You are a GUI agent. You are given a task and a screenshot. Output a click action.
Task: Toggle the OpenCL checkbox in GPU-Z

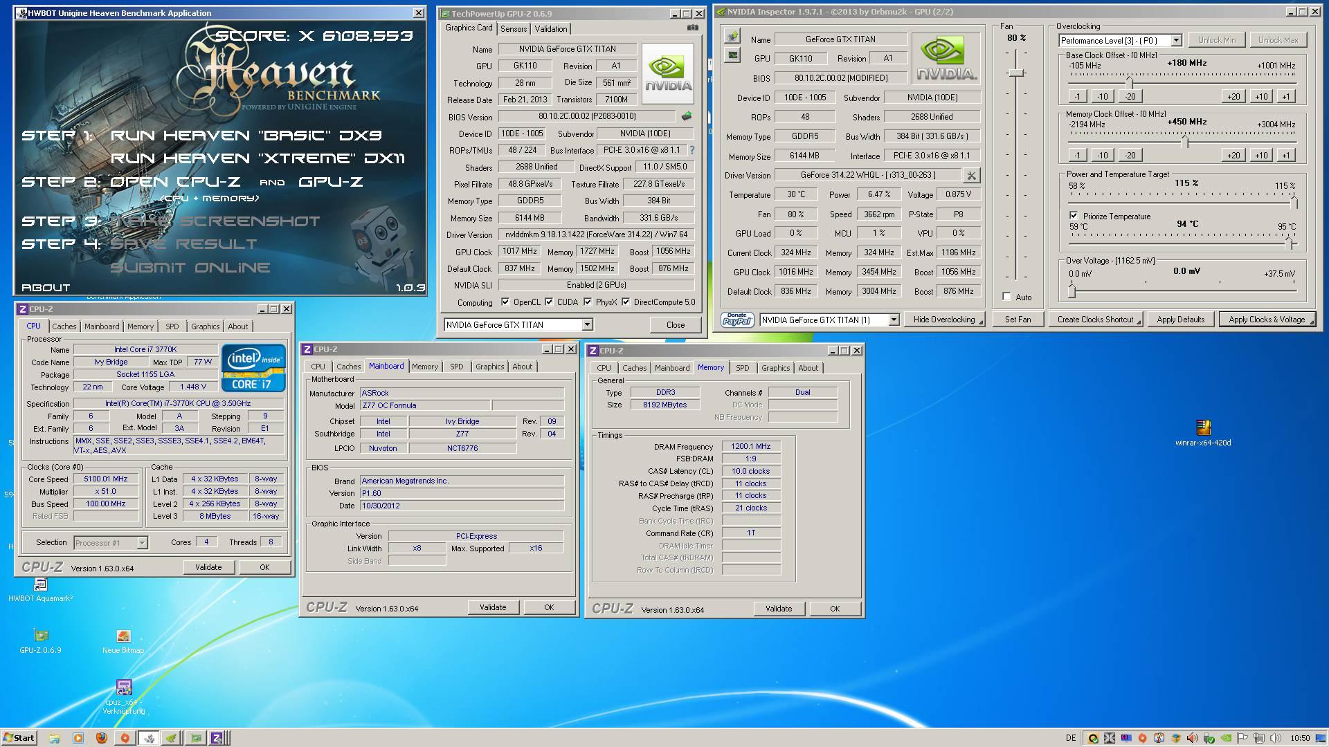pos(505,302)
